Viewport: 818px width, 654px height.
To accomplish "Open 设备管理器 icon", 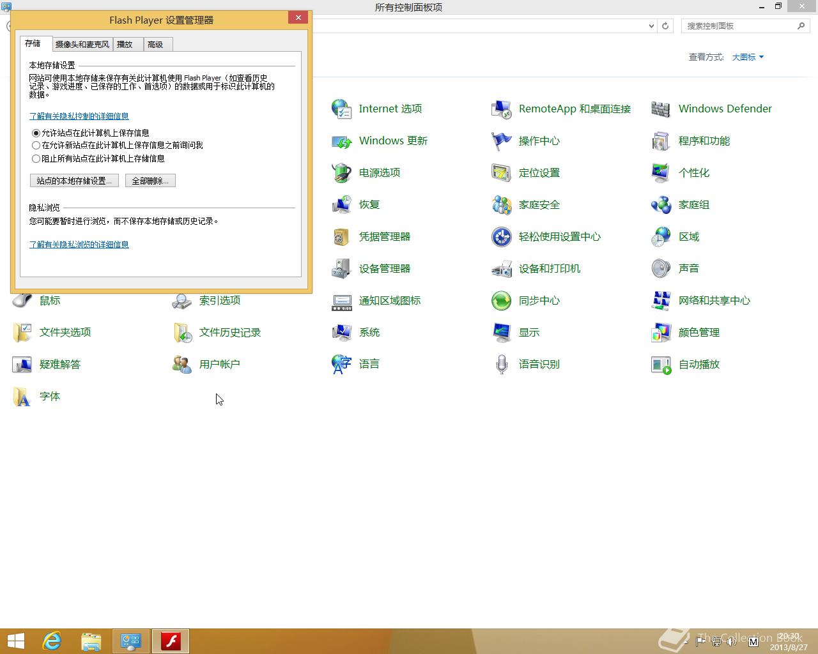I will pos(342,268).
